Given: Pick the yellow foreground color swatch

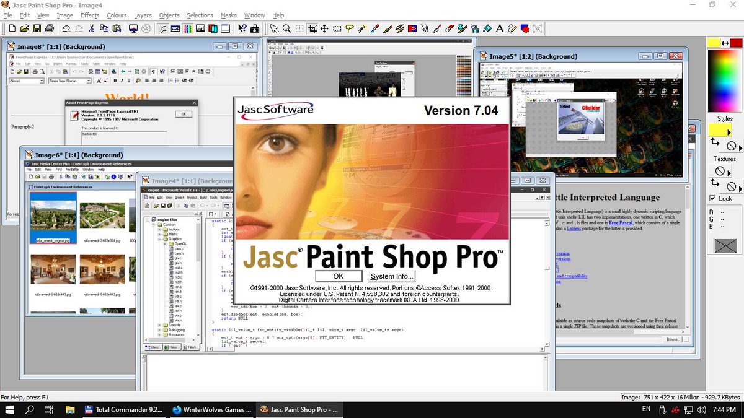Looking at the screenshot, I should point(714,43).
